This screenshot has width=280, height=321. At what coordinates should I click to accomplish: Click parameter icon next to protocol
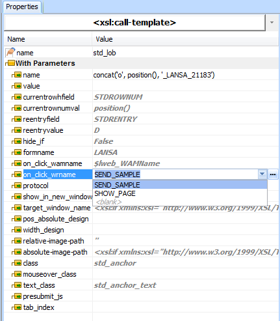(x=17, y=186)
